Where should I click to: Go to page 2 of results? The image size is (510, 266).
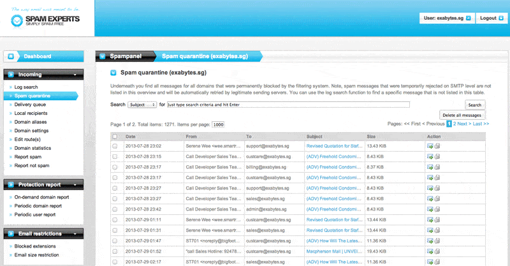[455, 124]
